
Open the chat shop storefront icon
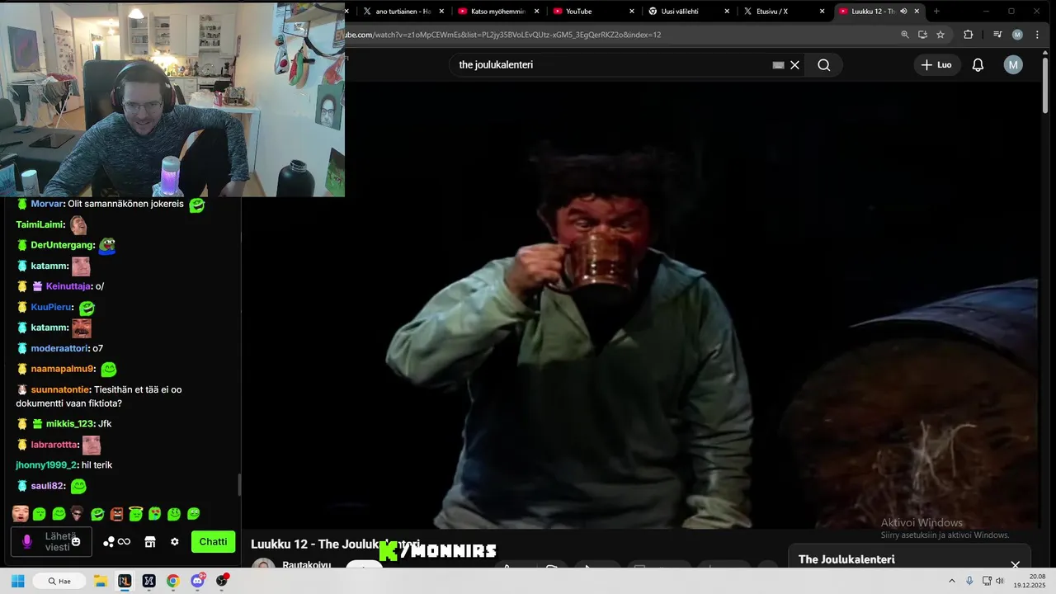click(150, 542)
